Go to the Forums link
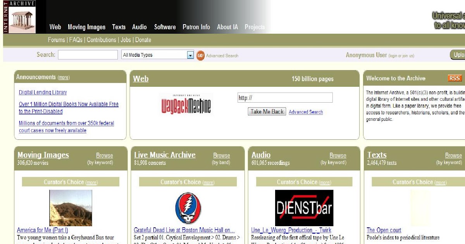465x244 pixels. 57,40
